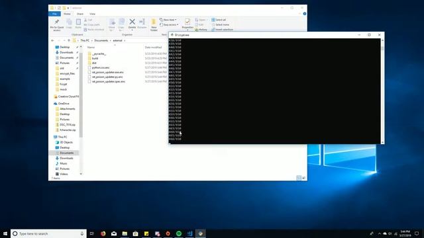The width and height of the screenshot is (424, 238).
Task: Select the dist folder
Action: pos(94,63)
